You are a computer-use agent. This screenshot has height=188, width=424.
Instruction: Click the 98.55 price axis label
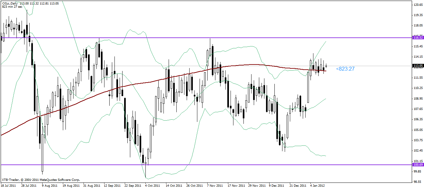click(418, 182)
